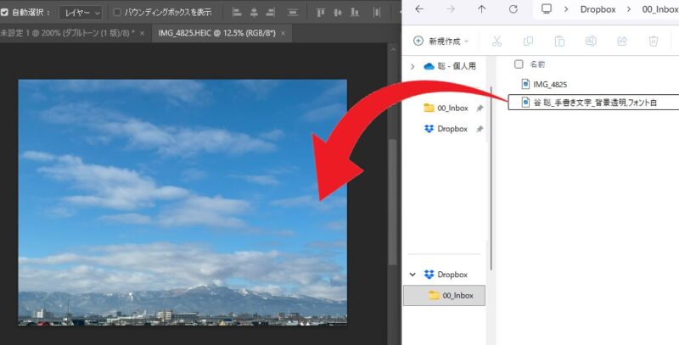
Task: Switch to the 未設定 1 document tab
Action: point(64,33)
